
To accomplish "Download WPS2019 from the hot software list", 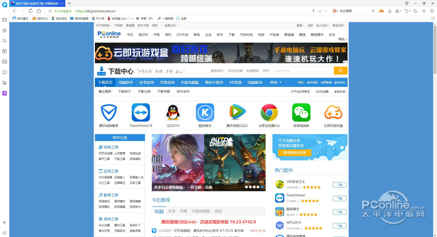I will point(340,226).
